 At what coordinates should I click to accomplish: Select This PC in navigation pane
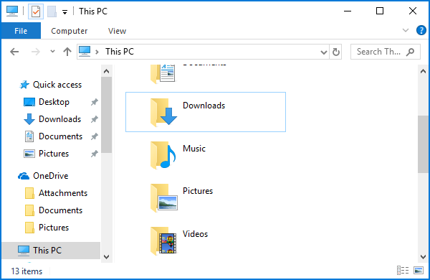(x=47, y=251)
